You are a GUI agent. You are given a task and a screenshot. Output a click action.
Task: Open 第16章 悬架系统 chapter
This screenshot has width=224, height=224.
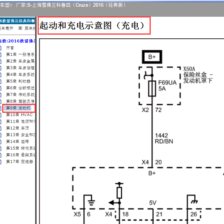point(20,155)
